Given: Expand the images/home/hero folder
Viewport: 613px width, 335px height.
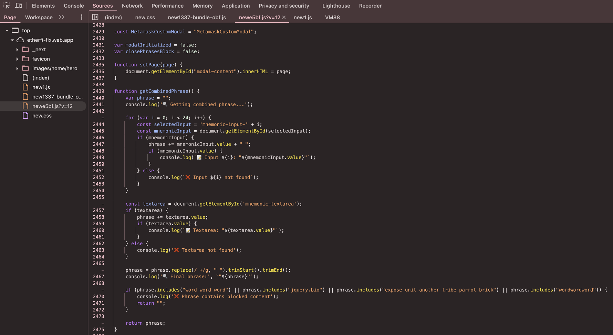Looking at the screenshot, I should click(x=17, y=68).
